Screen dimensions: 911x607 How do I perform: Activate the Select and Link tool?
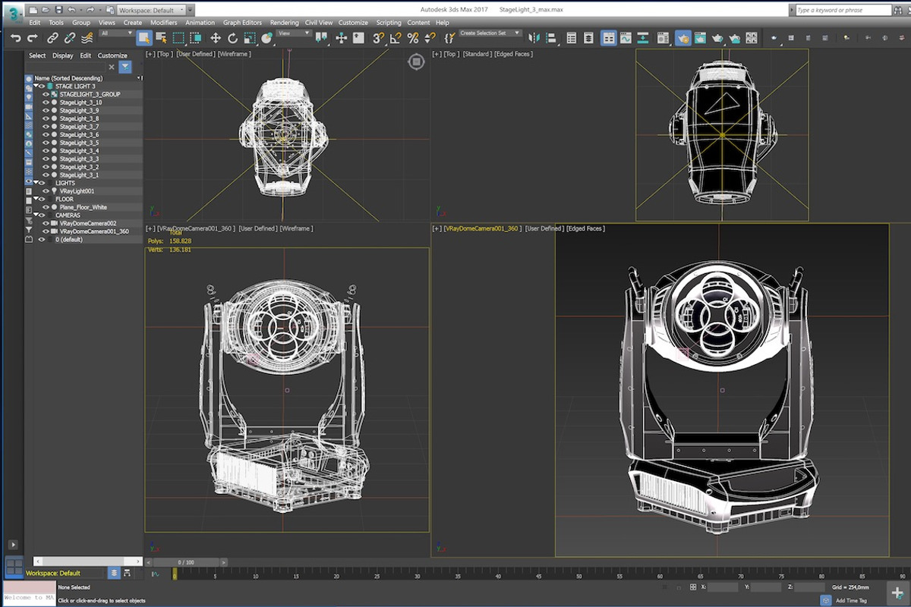[x=52, y=38]
